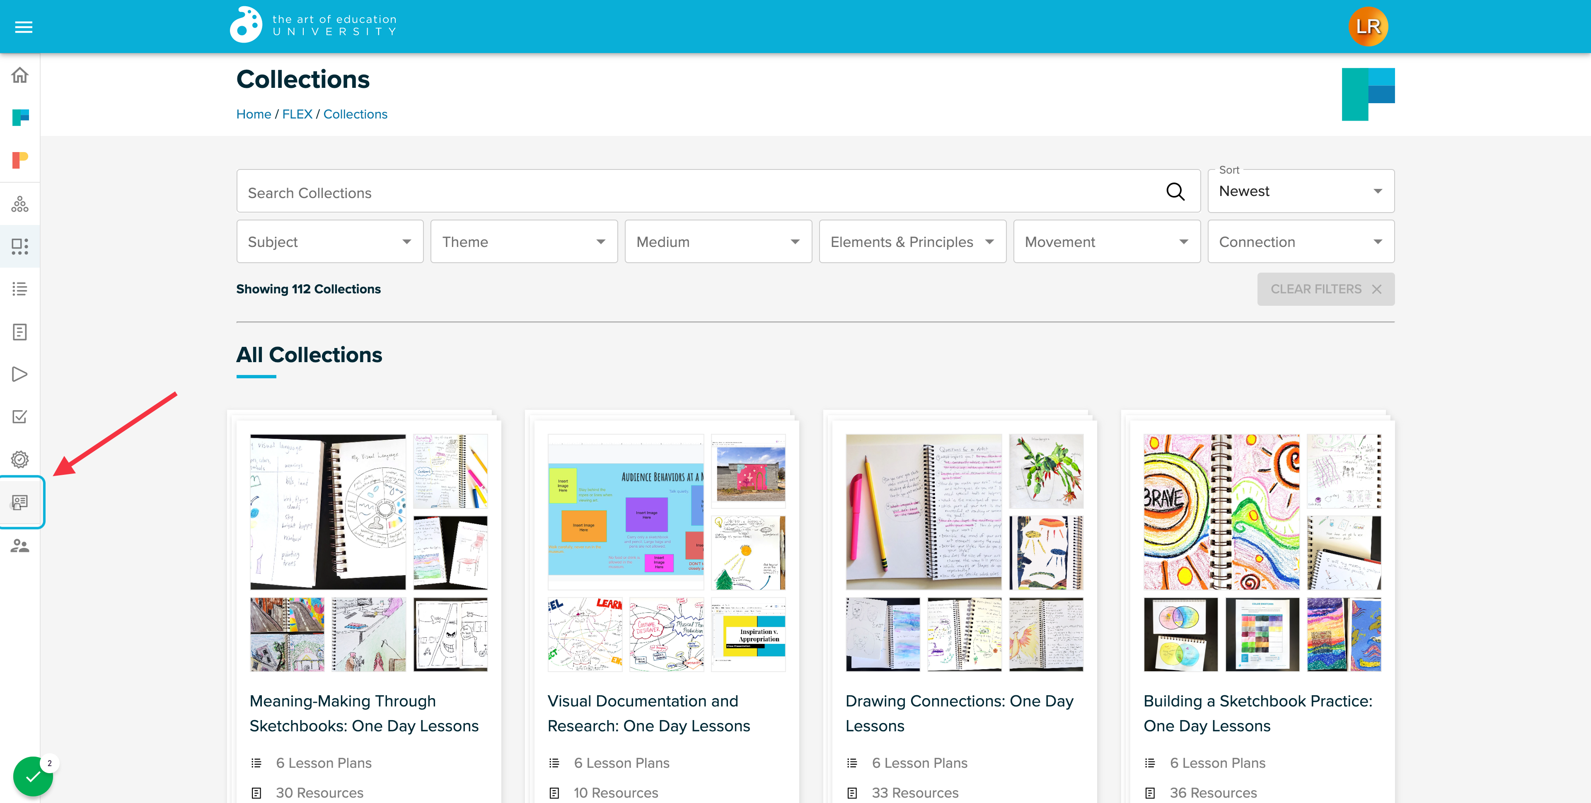
Task: Expand the Elements & Principles dropdown
Action: (912, 242)
